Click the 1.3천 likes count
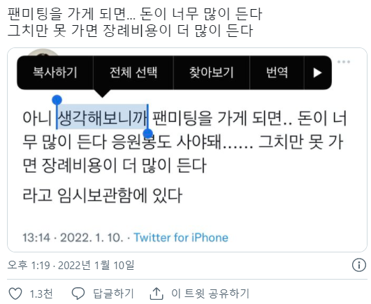371x304 pixels. click(41, 294)
